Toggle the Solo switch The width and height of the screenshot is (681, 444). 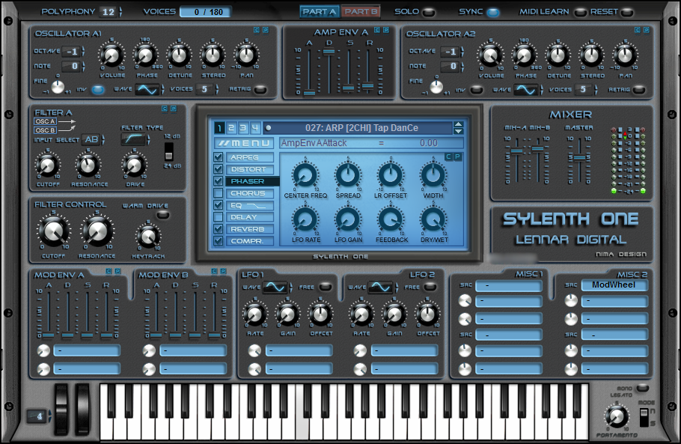[429, 12]
